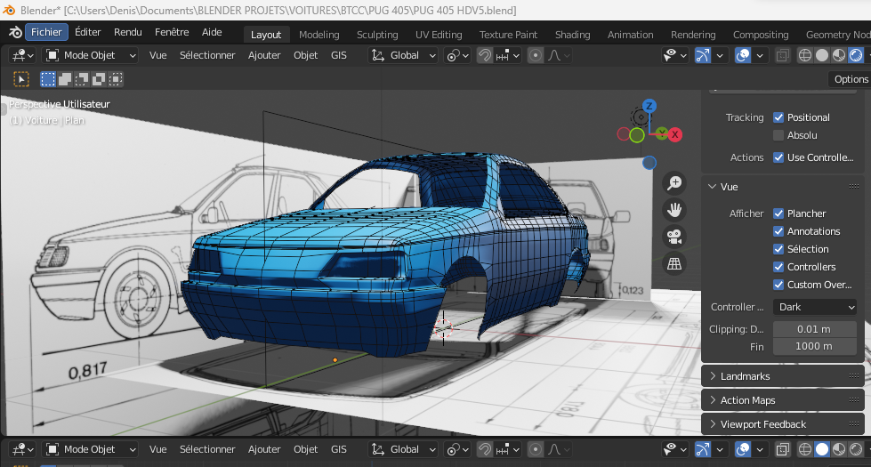Disable the Sélection display checkbox
Viewport: 871px width, 467px height.
coord(778,249)
